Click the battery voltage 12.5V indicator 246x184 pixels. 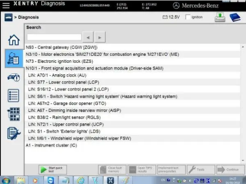coord(171,17)
